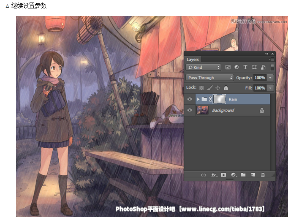Screen dimensions: 288x217
Task: Click mask link icon on Rain group
Action: 210,99
